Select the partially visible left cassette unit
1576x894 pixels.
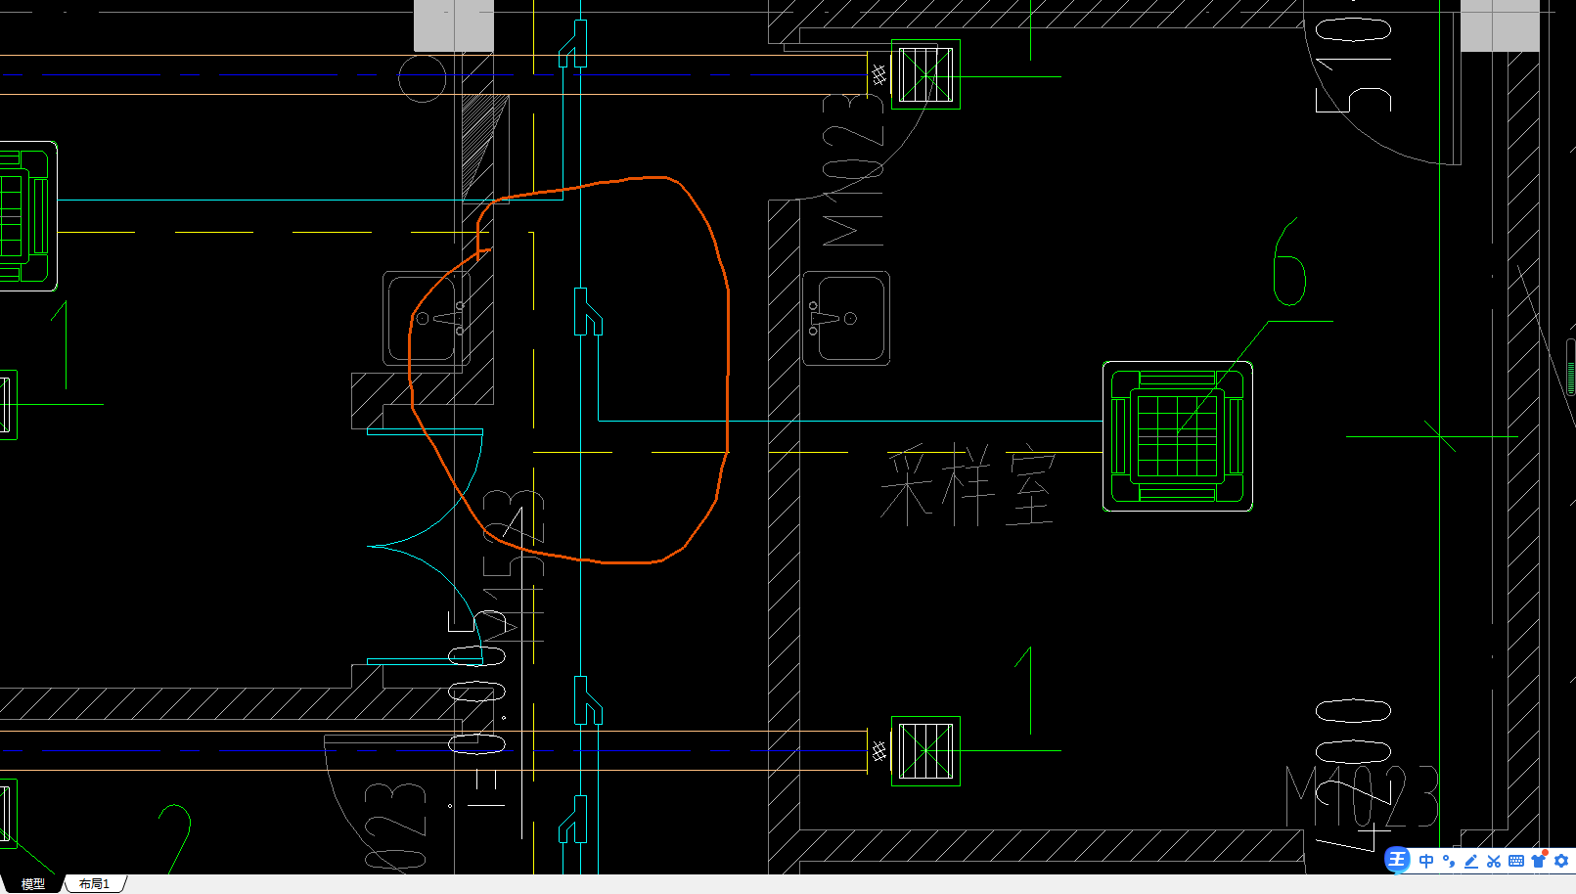pos(28,216)
